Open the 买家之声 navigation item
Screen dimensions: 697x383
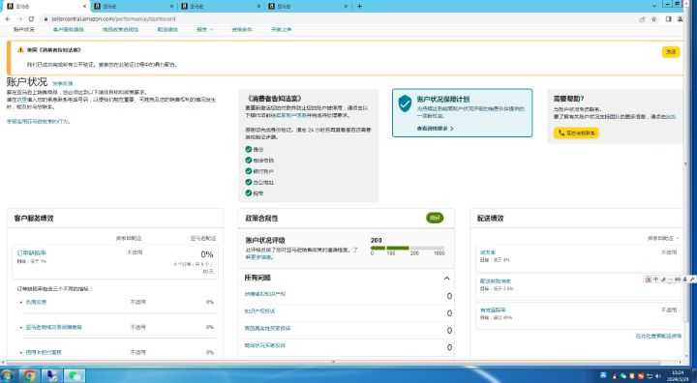click(281, 30)
